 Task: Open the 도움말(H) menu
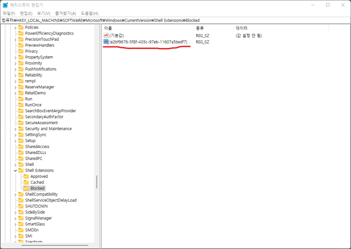(x=89, y=13)
